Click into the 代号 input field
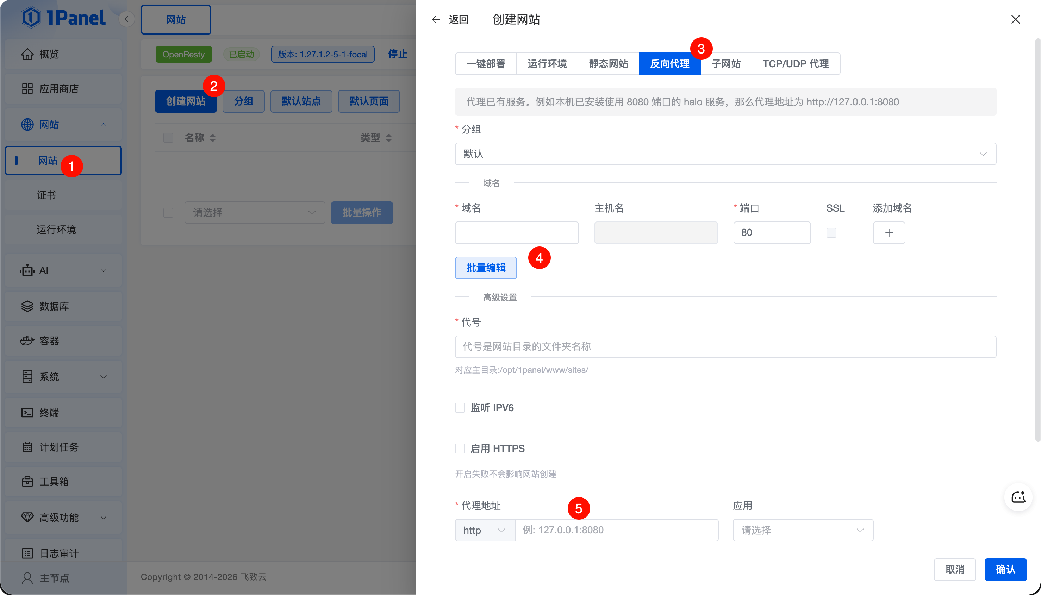This screenshot has height=595, width=1041. point(725,346)
